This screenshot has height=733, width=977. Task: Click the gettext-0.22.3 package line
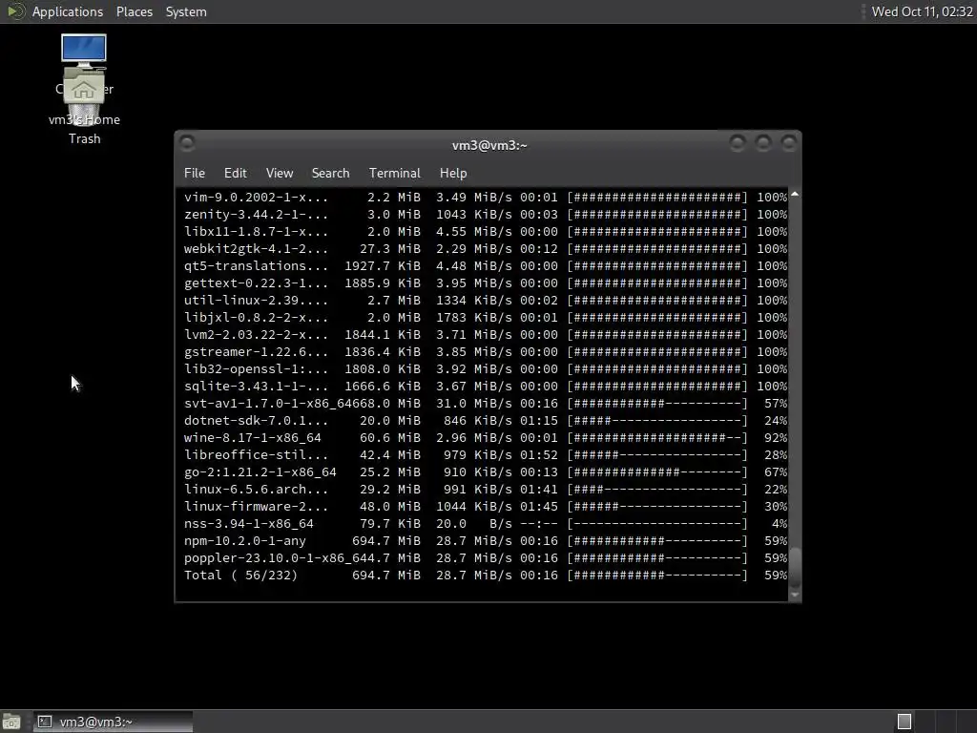[486, 283]
